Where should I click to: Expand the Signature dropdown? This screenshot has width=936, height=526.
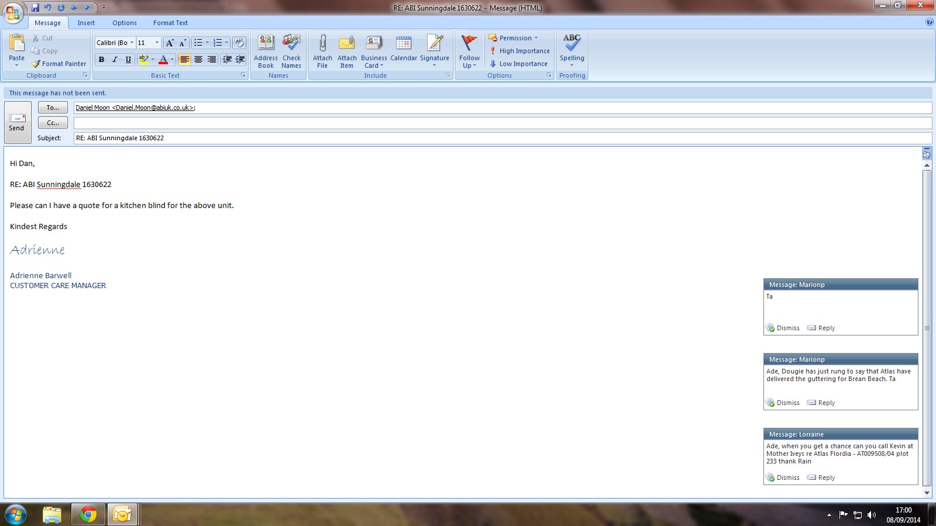tap(435, 65)
